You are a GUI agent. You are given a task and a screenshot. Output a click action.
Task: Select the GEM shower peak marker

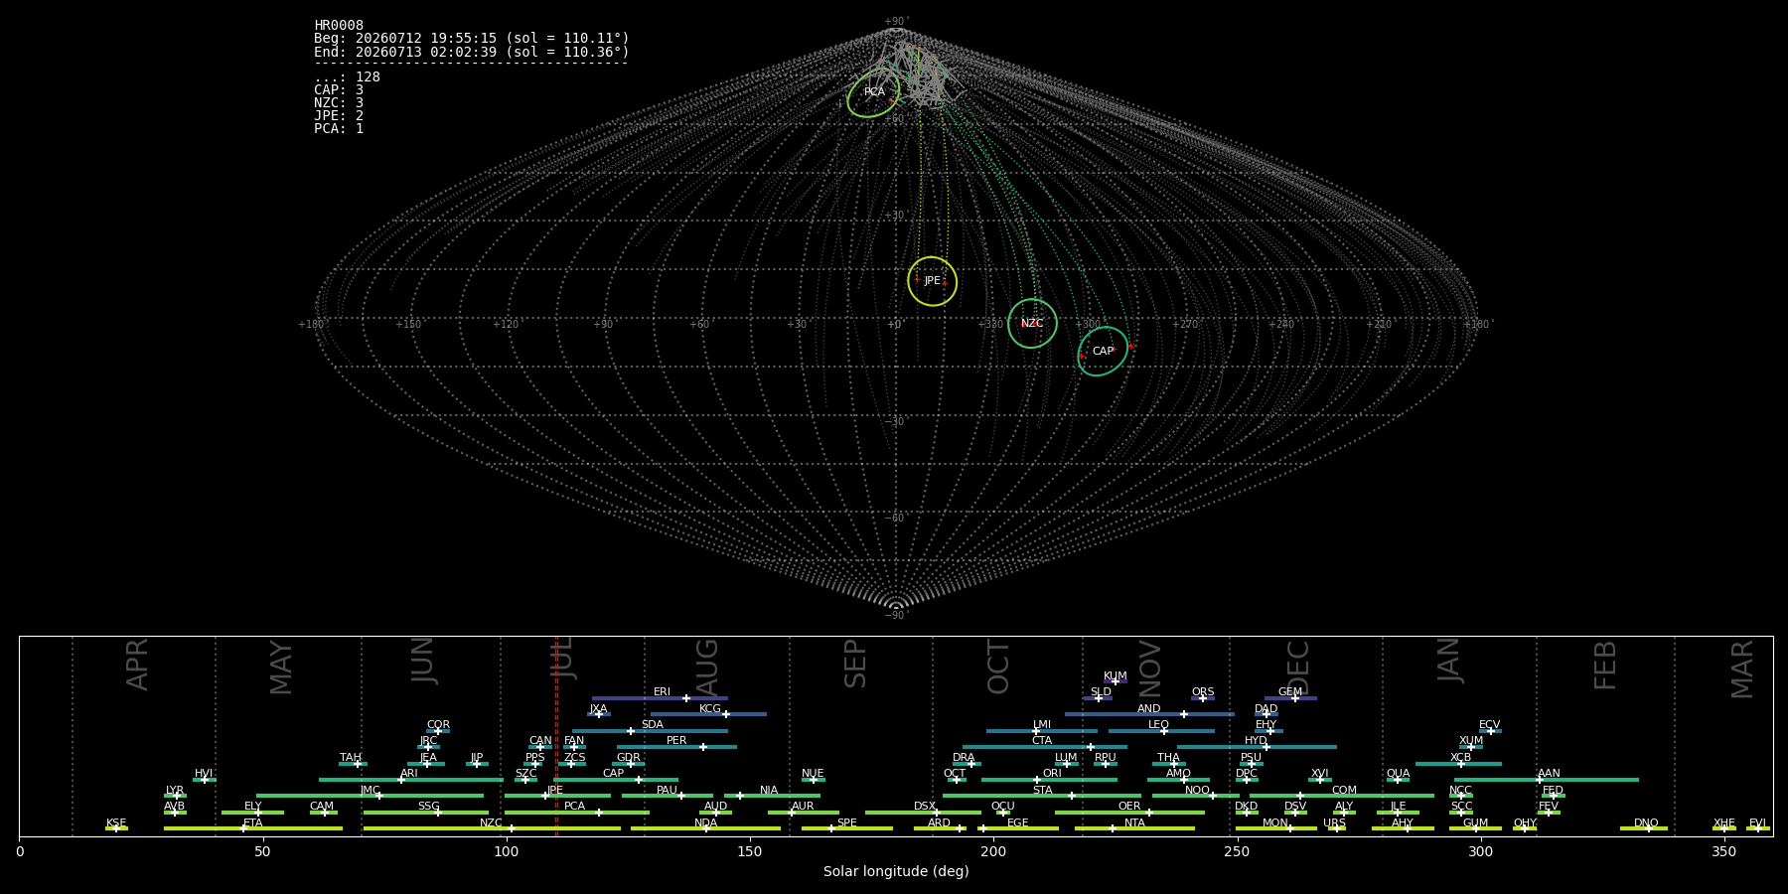(x=1294, y=698)
